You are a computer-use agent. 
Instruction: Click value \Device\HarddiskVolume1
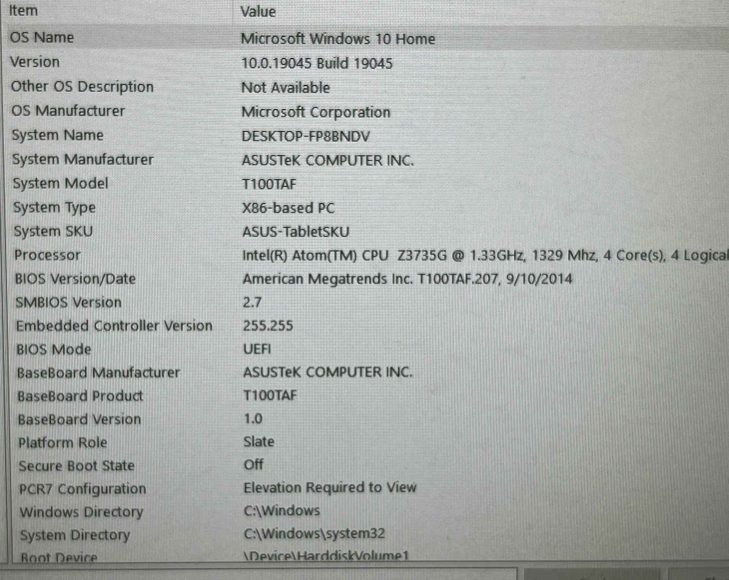(x=326, y=556)
